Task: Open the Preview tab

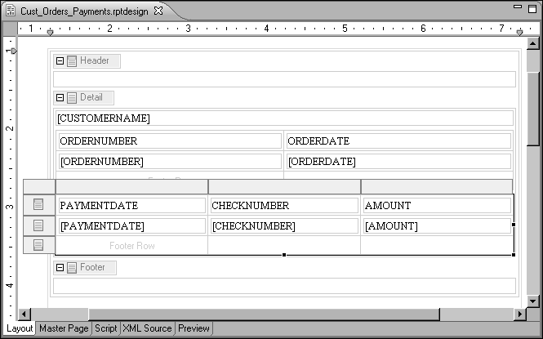Action: click(x=194, y=328)
